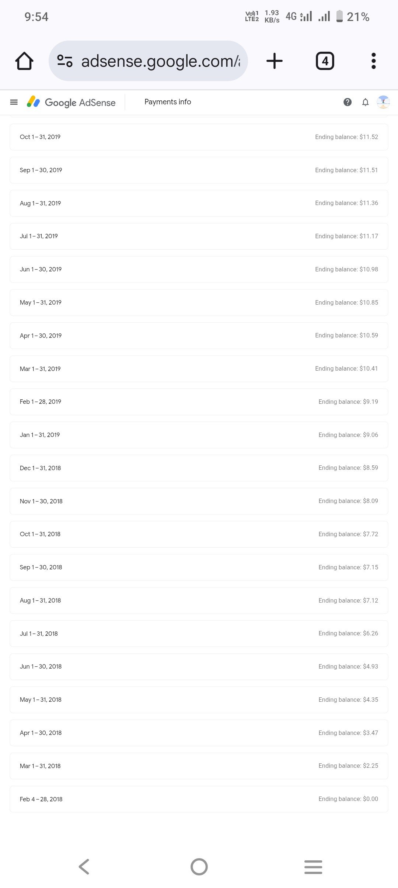This screenshot has height=888, width=398.
Task: Tap the browser home icon
Action: point(24,61)
